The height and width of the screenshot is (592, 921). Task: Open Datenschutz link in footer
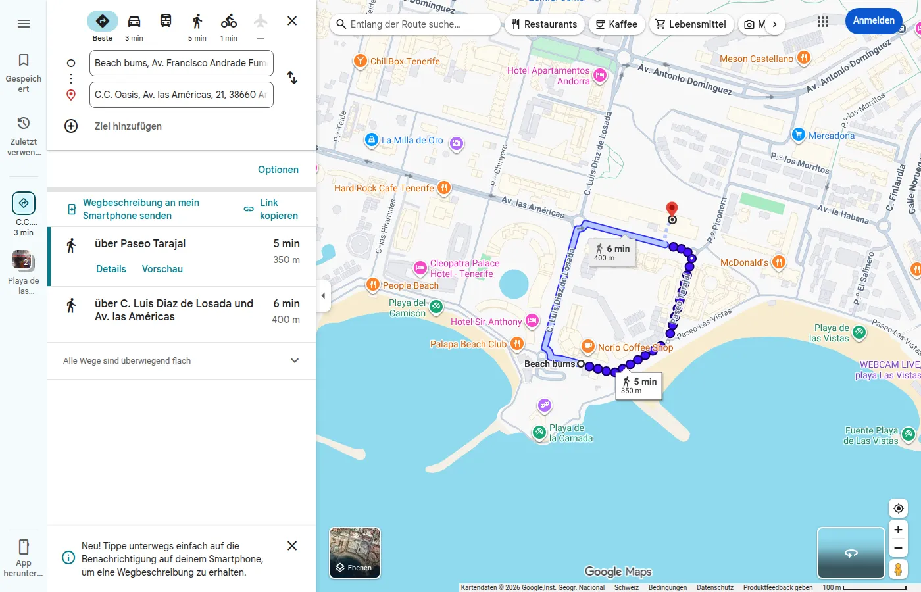coord(715,587)
